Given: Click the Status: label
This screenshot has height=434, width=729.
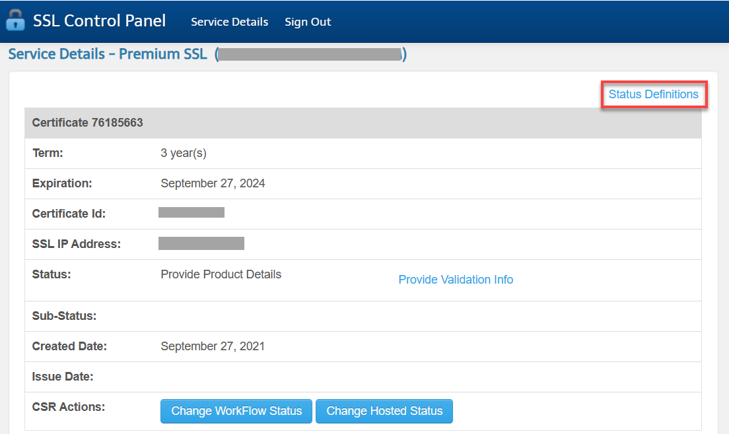Looking at the screenshot, I should [x=51, y=274].
